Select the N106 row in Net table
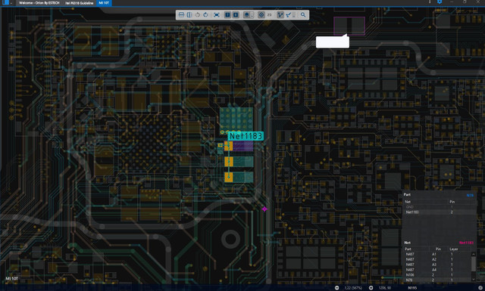The height and width of the screenshot is (291, 485). point(437,275)
